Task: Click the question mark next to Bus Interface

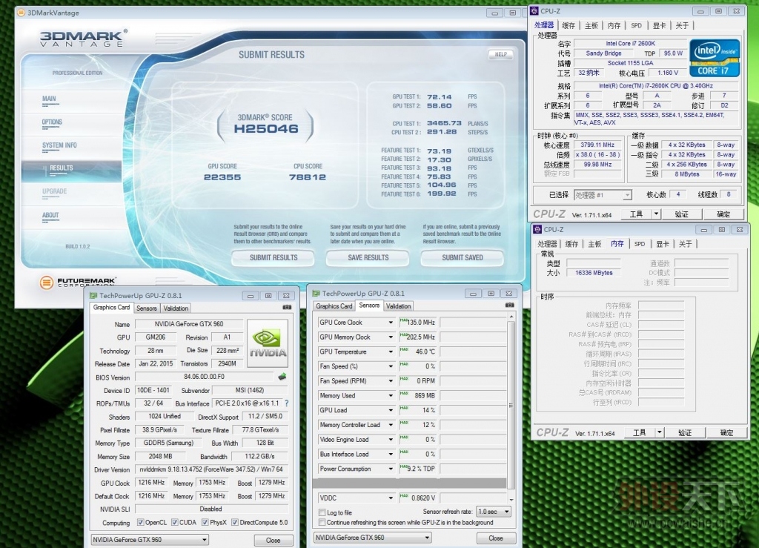Action: pyautogui.click(x=287, y=403)
